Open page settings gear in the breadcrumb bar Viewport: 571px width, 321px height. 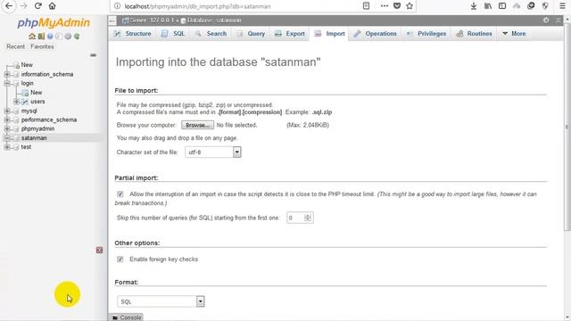[x=546, y=21]
